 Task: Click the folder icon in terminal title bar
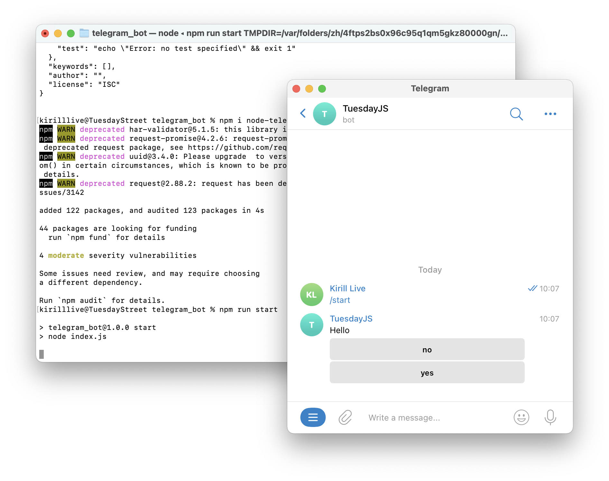84,33
